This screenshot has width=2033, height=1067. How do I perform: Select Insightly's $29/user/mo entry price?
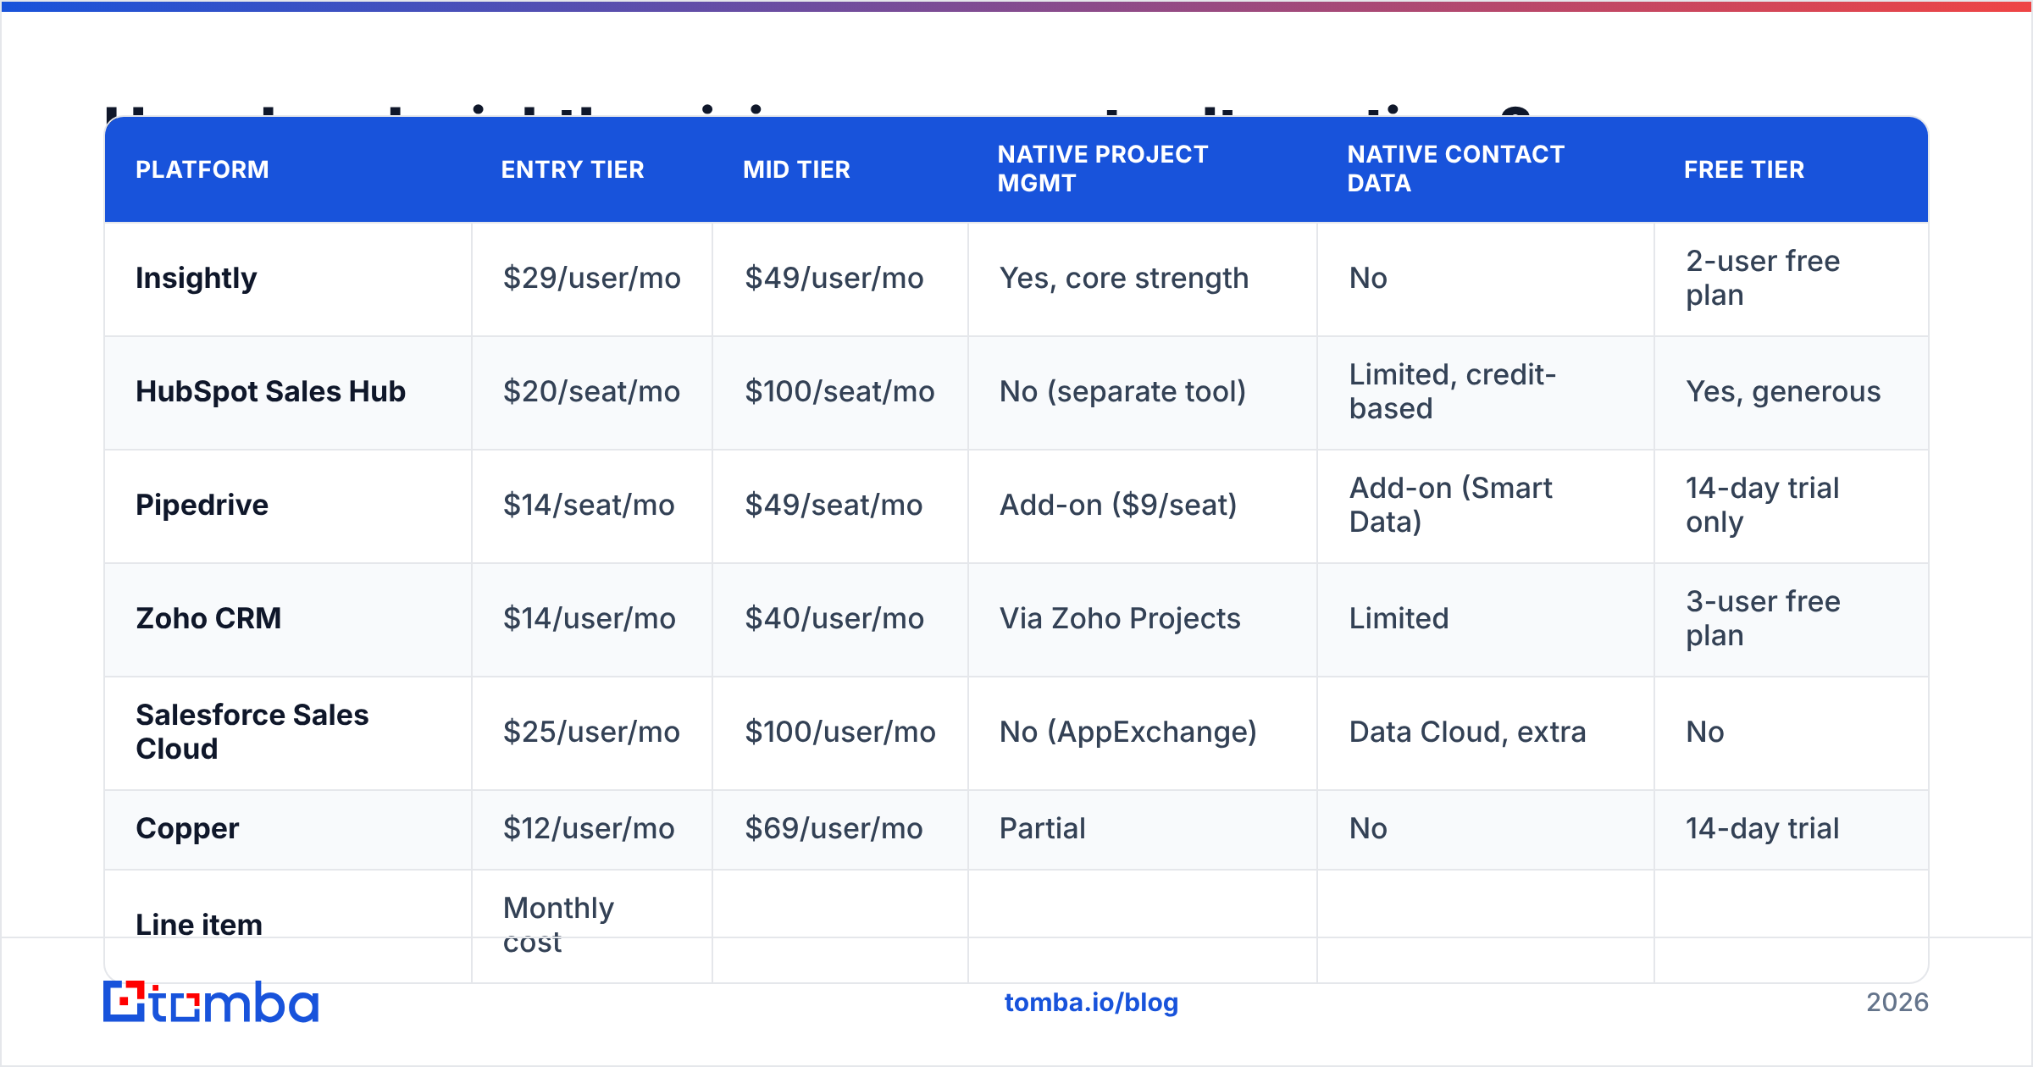tap(592, 278)
